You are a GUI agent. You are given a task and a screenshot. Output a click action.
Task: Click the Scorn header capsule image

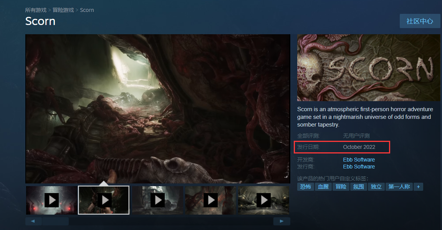click(x=368, y=68)
